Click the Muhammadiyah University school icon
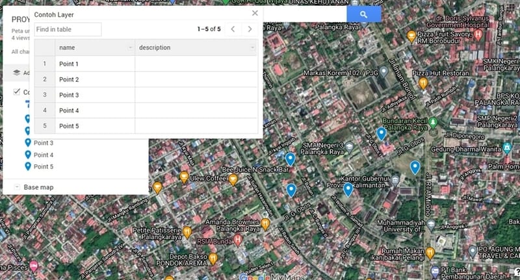The height and width of the screenshot is (280, 520). 430,225
